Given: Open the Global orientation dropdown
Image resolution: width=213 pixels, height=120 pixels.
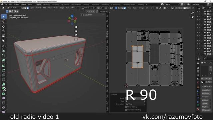Looking at the screenshot, I should [x=87, y=8].
